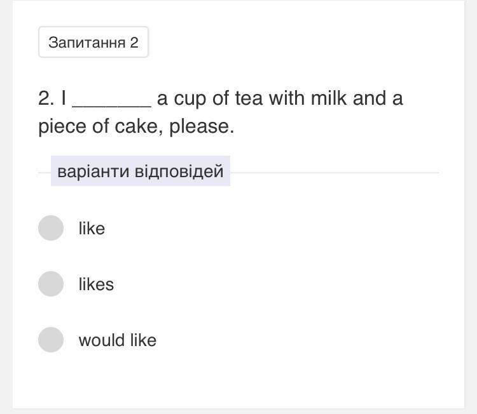Click the "like" answer text
This screenshot has height=414, width=477.
92,229
